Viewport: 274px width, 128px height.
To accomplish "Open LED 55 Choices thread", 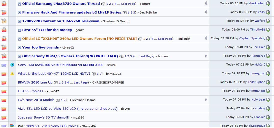I will pos(30,91).
